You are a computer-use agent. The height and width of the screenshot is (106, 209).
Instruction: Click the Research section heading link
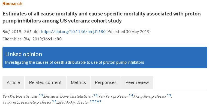point(12,4)
